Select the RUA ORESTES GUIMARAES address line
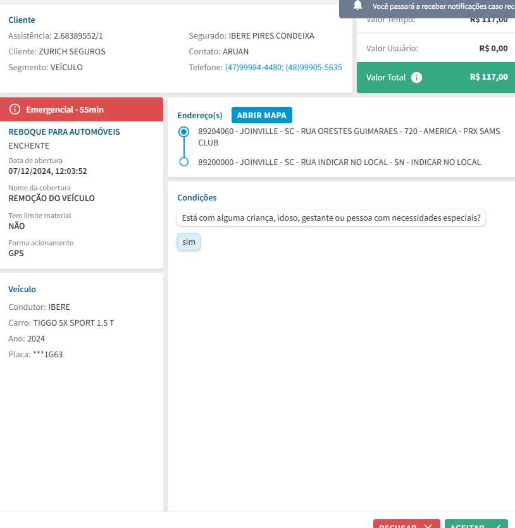 tap(349, 137)
